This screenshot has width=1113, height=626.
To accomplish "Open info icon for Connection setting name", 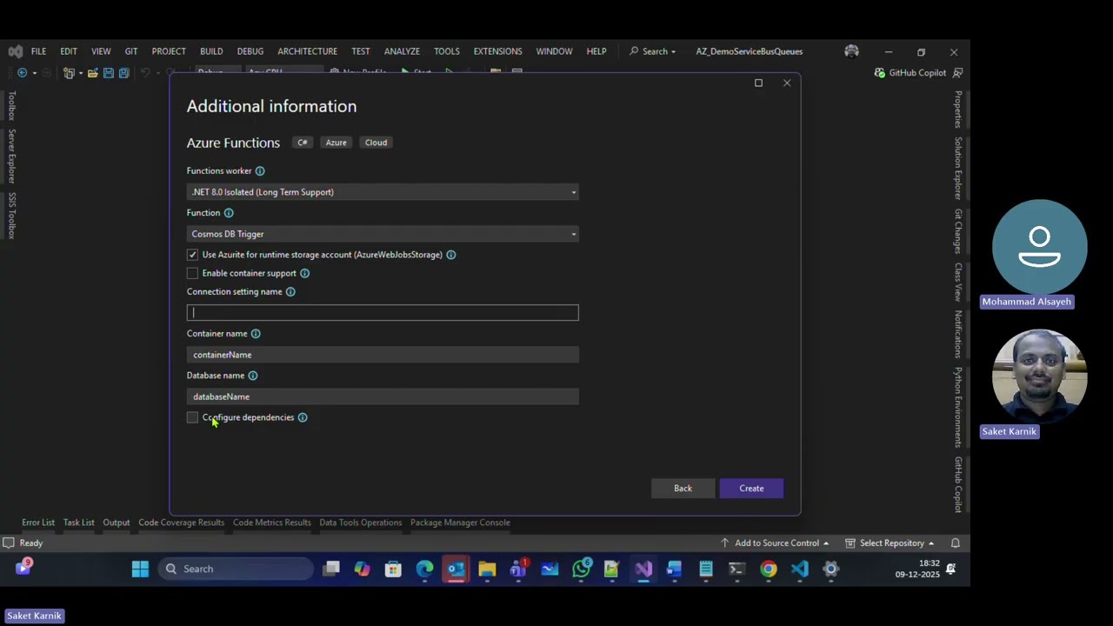I will 290,292.
